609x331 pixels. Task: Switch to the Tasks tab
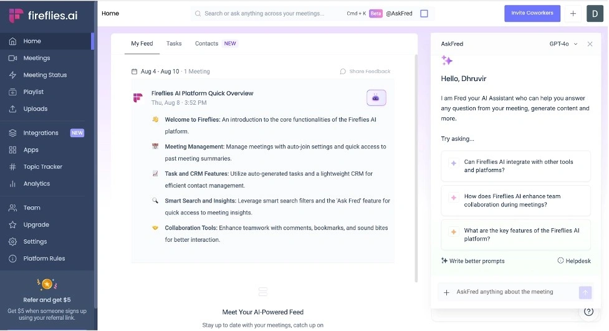tap(174, 44)
